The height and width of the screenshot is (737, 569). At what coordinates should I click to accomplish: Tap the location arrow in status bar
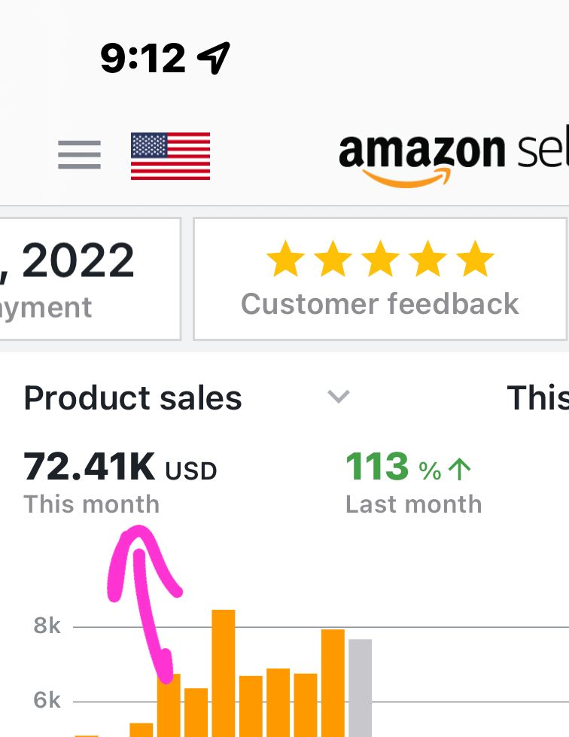tap(213, 58)
